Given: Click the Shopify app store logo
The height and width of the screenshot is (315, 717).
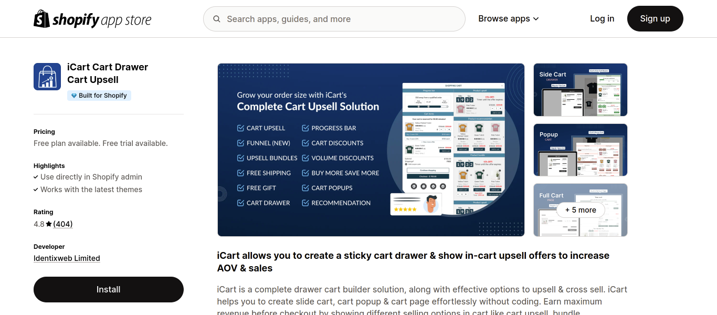Looking at the screenshot, I should point(92,18).
